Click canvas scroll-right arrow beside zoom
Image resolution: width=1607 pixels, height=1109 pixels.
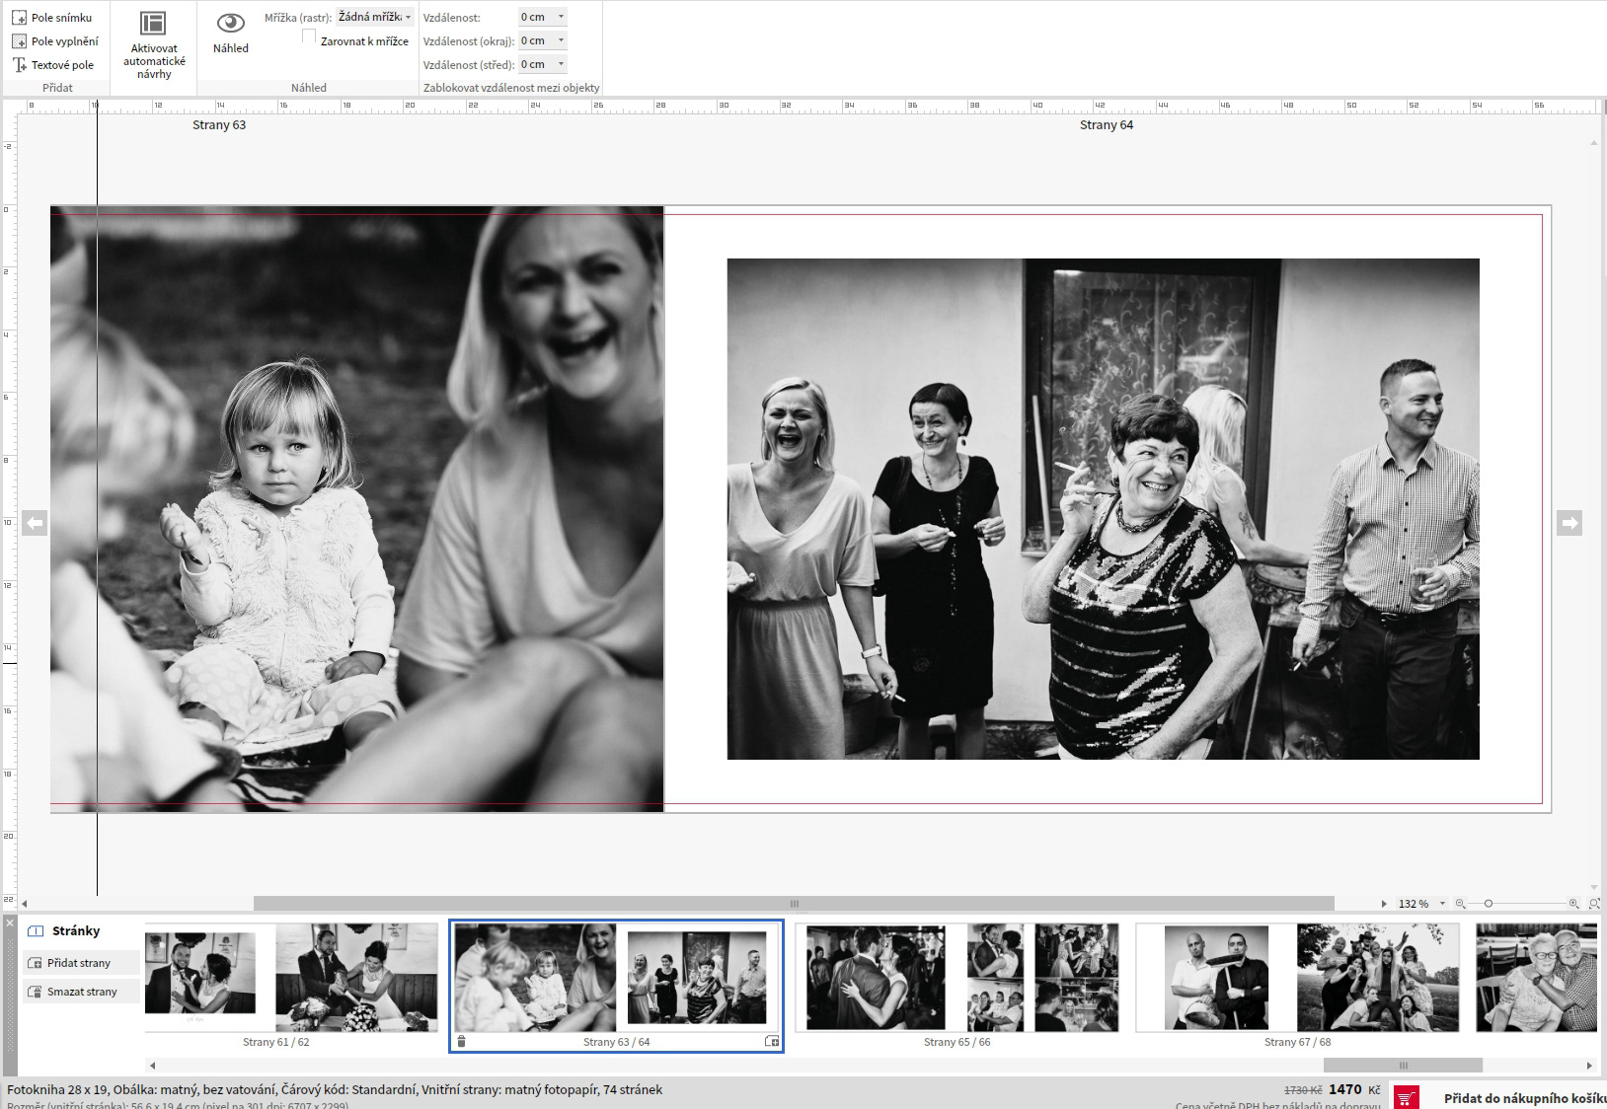tap(1384, 904)
